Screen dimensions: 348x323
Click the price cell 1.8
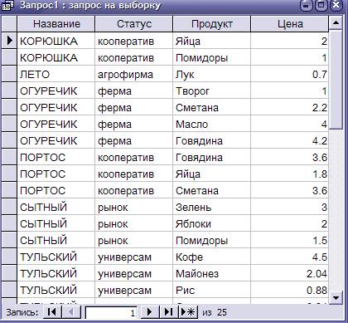point(290,174)
